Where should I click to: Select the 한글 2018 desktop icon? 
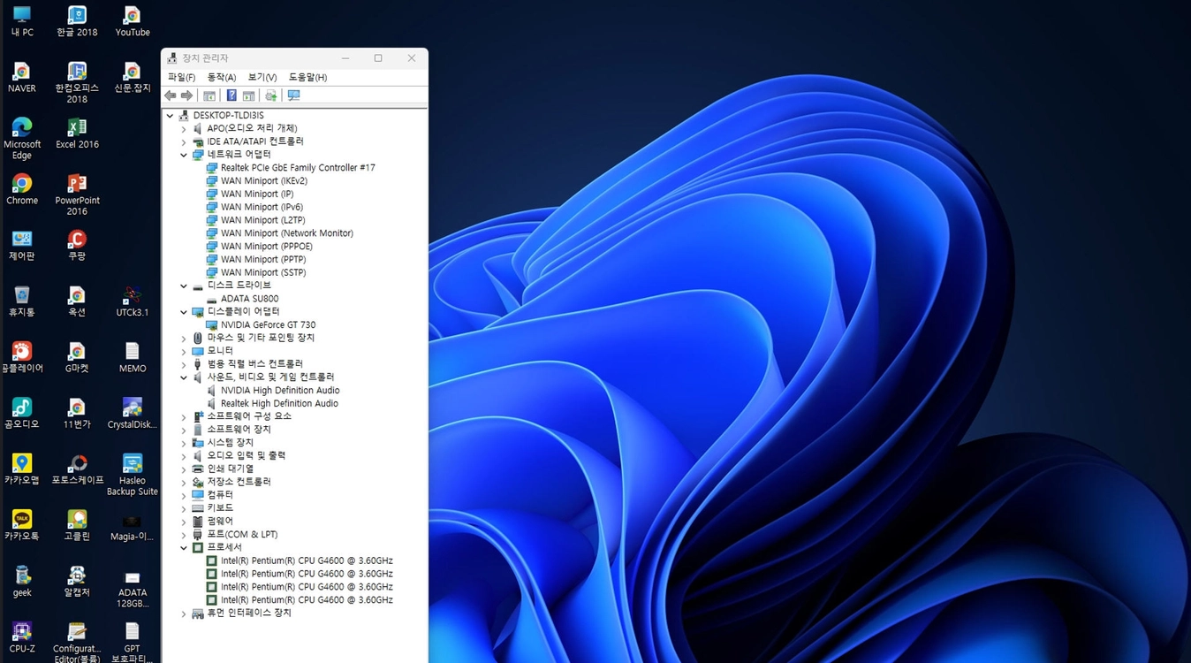point(77,22)
